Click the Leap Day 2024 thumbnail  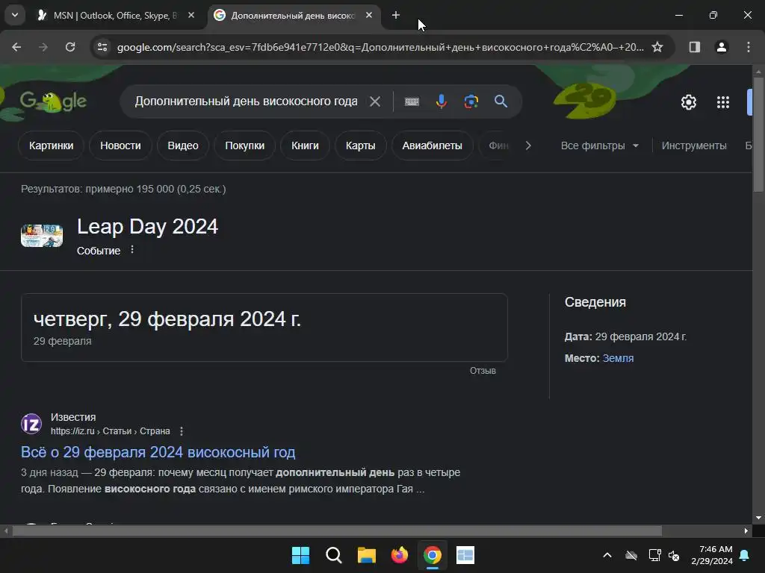point(42,236)
